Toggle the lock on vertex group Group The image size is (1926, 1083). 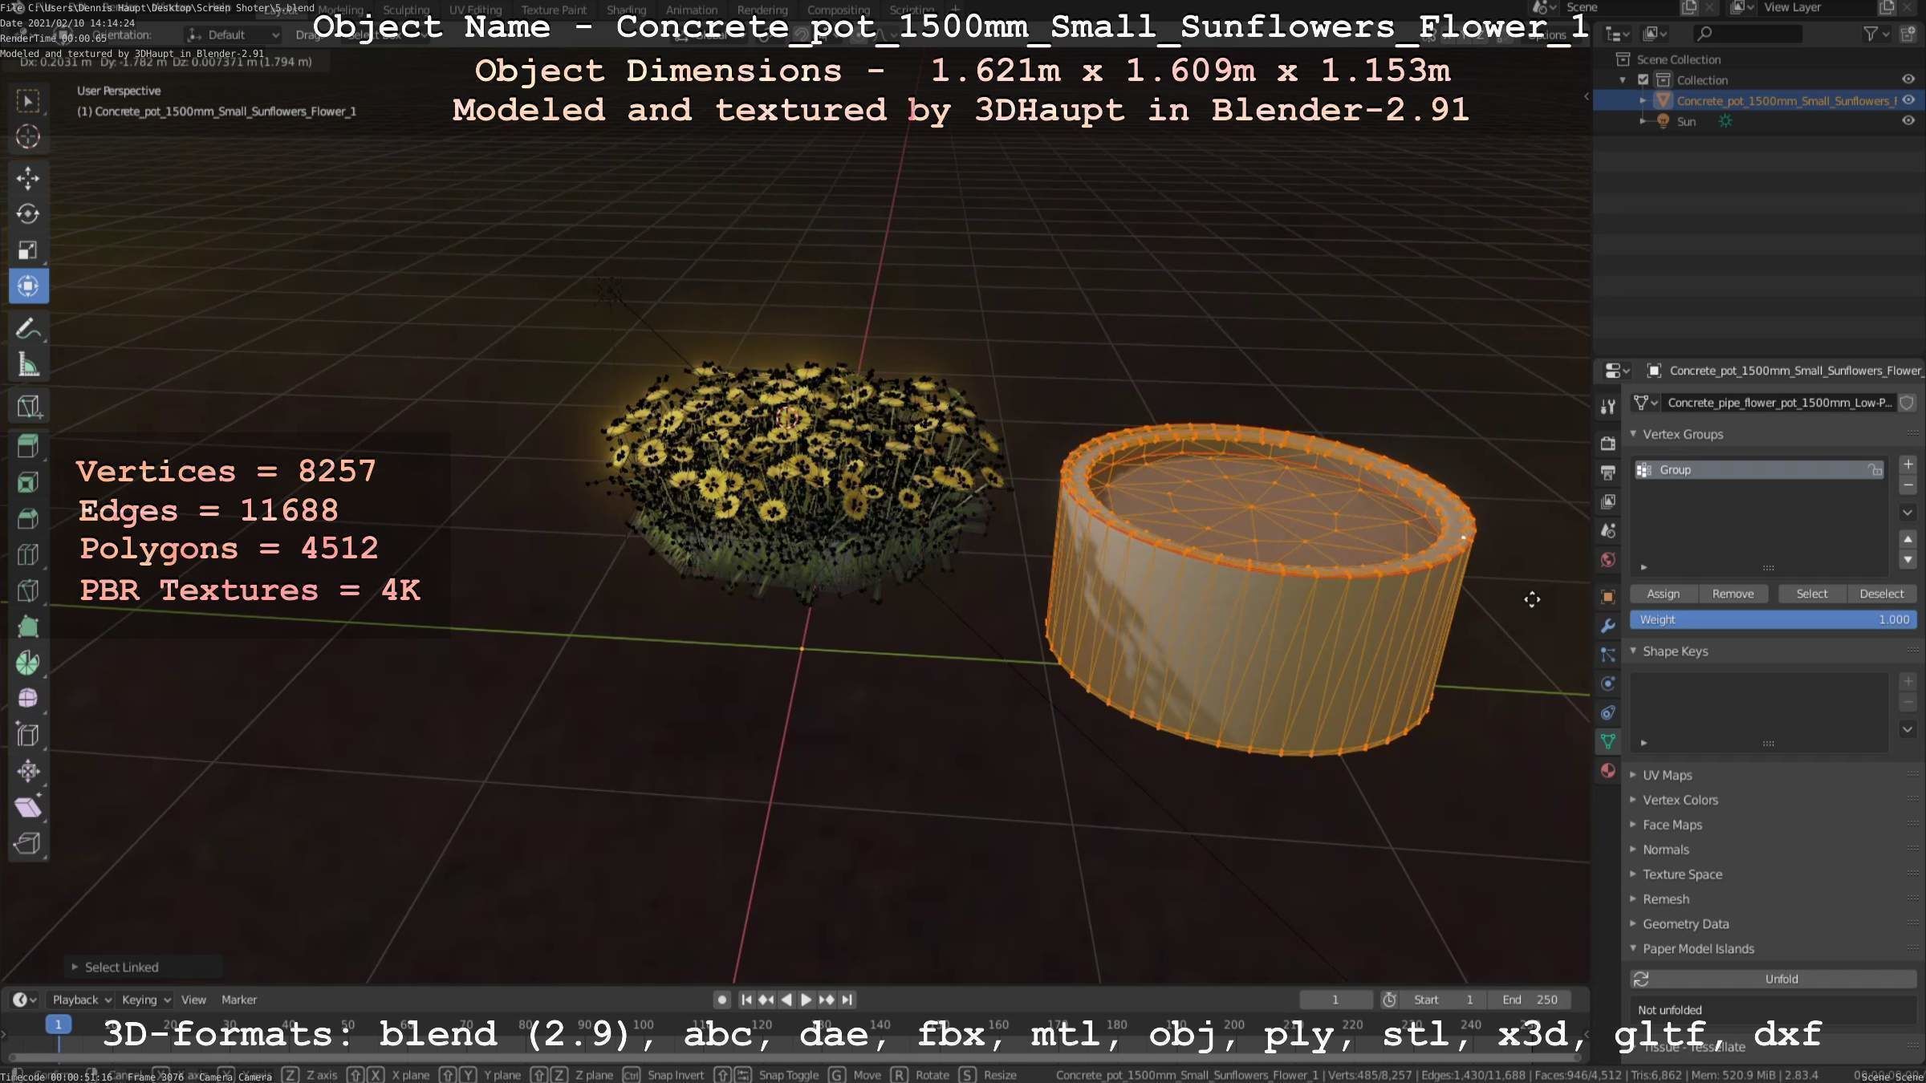[x=1875, y=470]
